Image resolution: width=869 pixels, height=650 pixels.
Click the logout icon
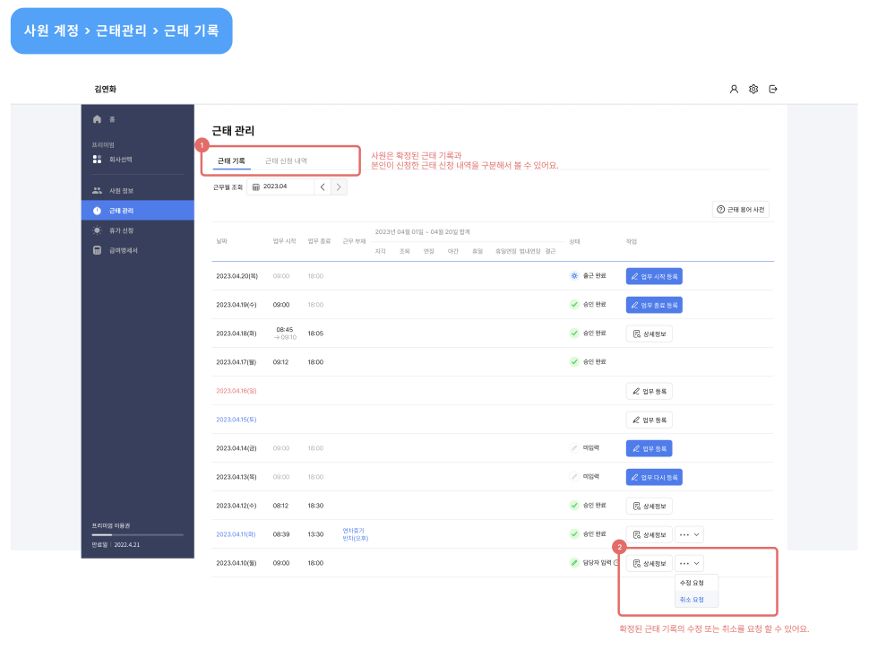[773, 89]
